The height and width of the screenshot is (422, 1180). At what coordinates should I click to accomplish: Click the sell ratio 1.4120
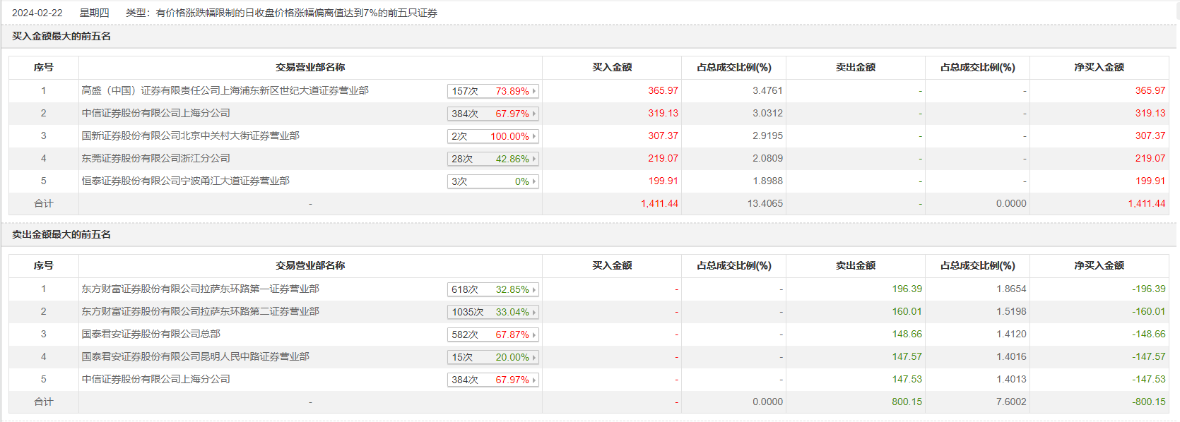coord(1011,334)
